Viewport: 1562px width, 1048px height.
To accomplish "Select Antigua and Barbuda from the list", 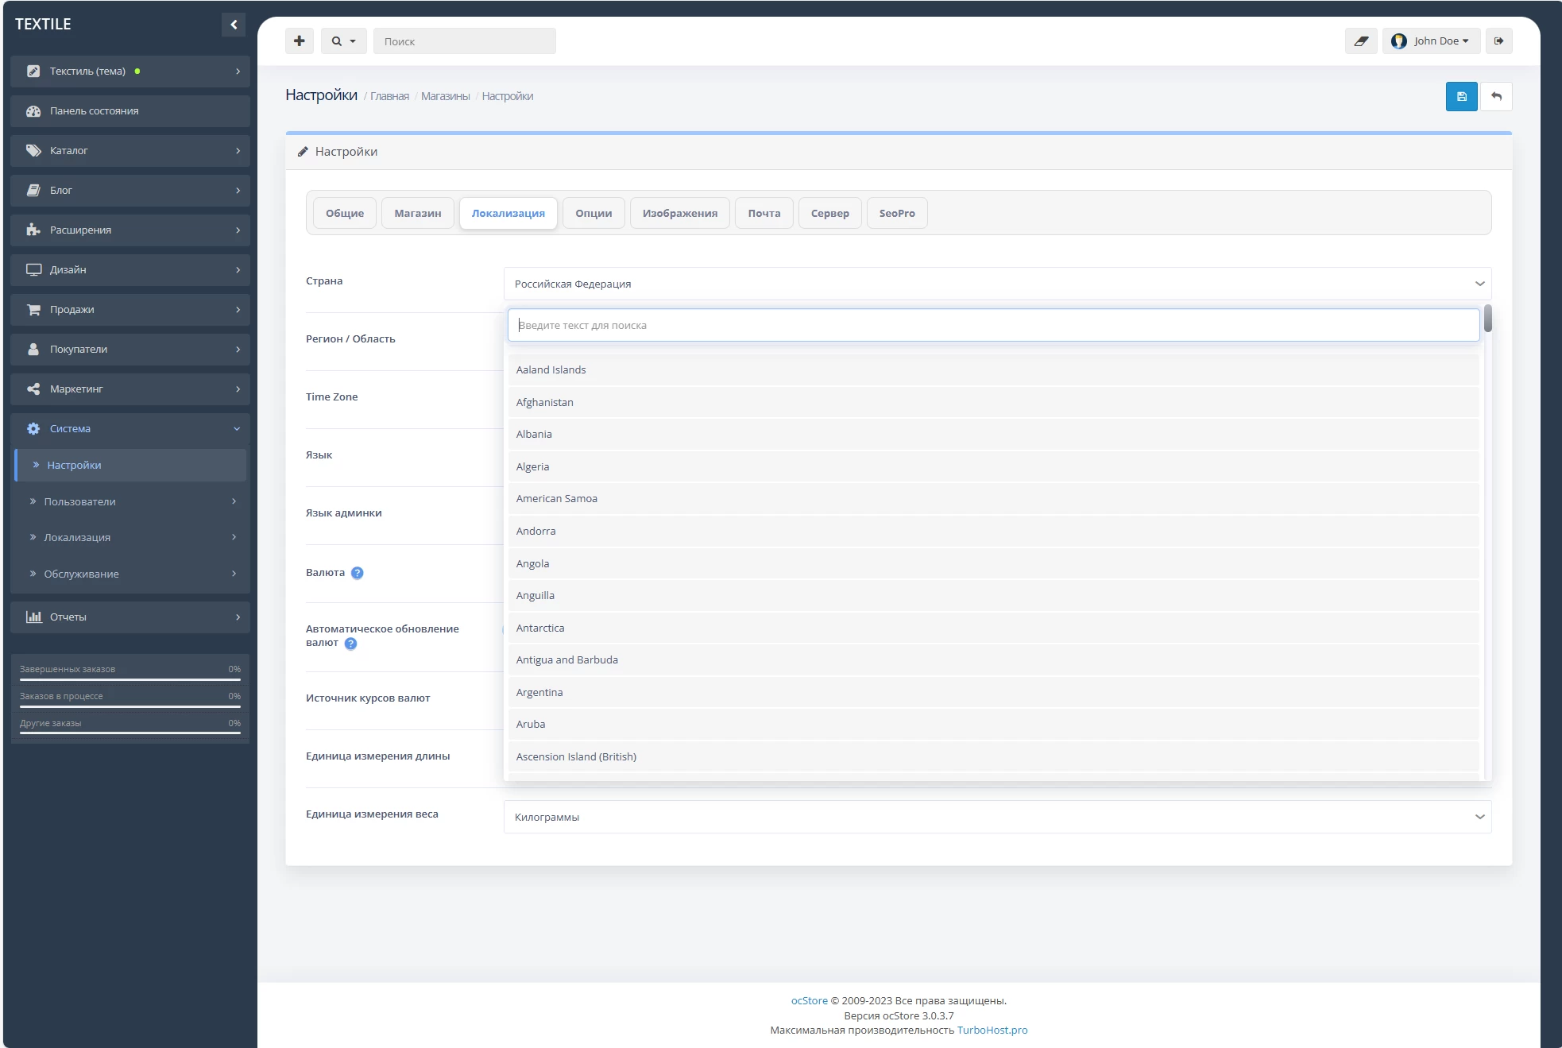I will click(993, 660).
